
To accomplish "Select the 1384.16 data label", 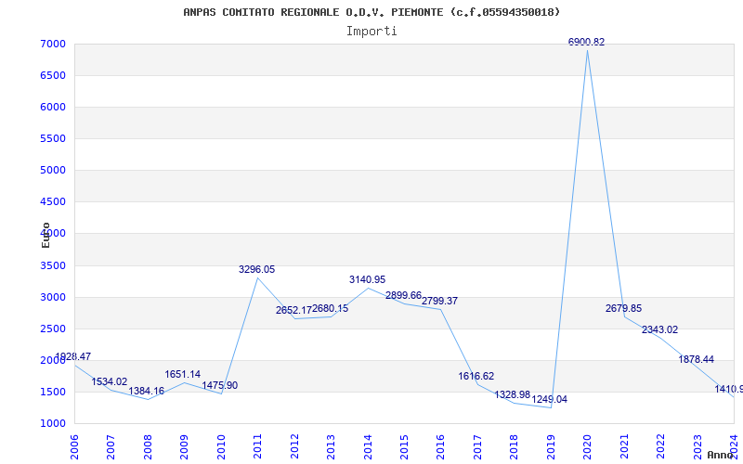I will click(x=147, y=391).
